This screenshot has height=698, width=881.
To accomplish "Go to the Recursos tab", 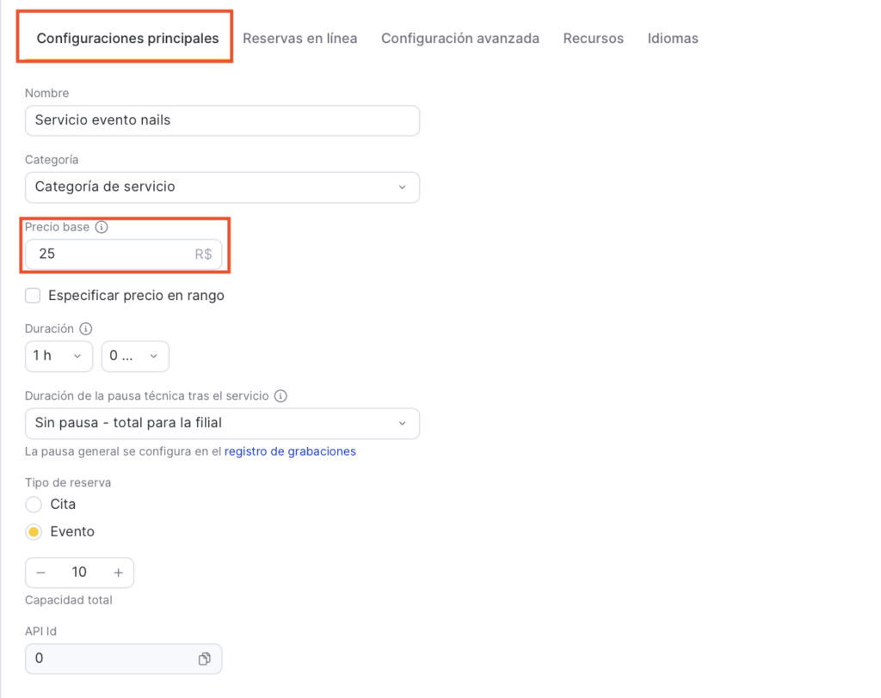I will point(593,39).
